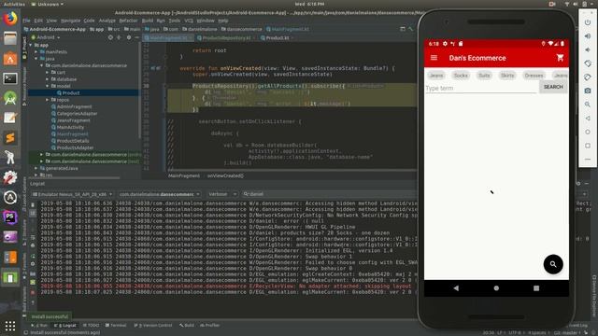Open Logcat settings gear icon
The width and height of the screenshot is (598, 336).
tap(578, 184)
